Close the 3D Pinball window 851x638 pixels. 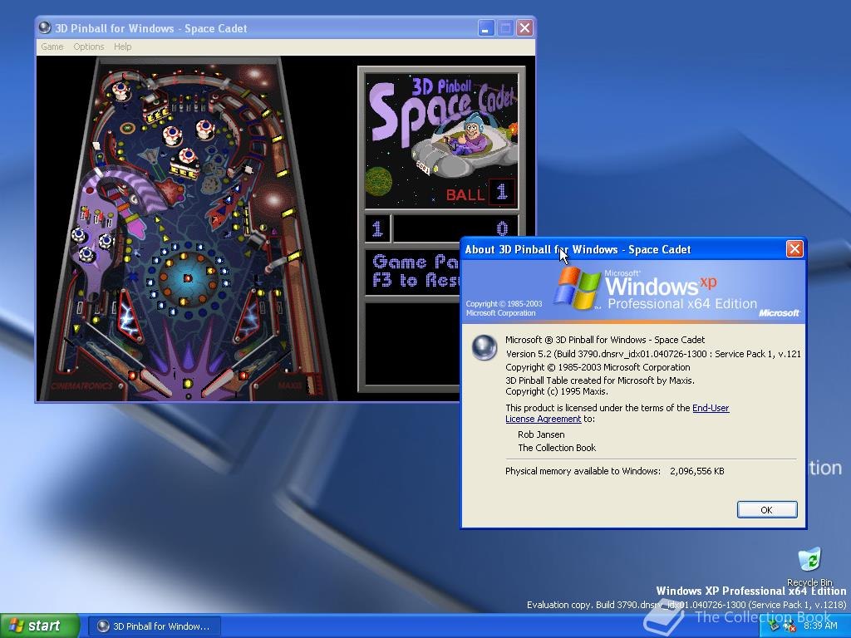[524, 27]
